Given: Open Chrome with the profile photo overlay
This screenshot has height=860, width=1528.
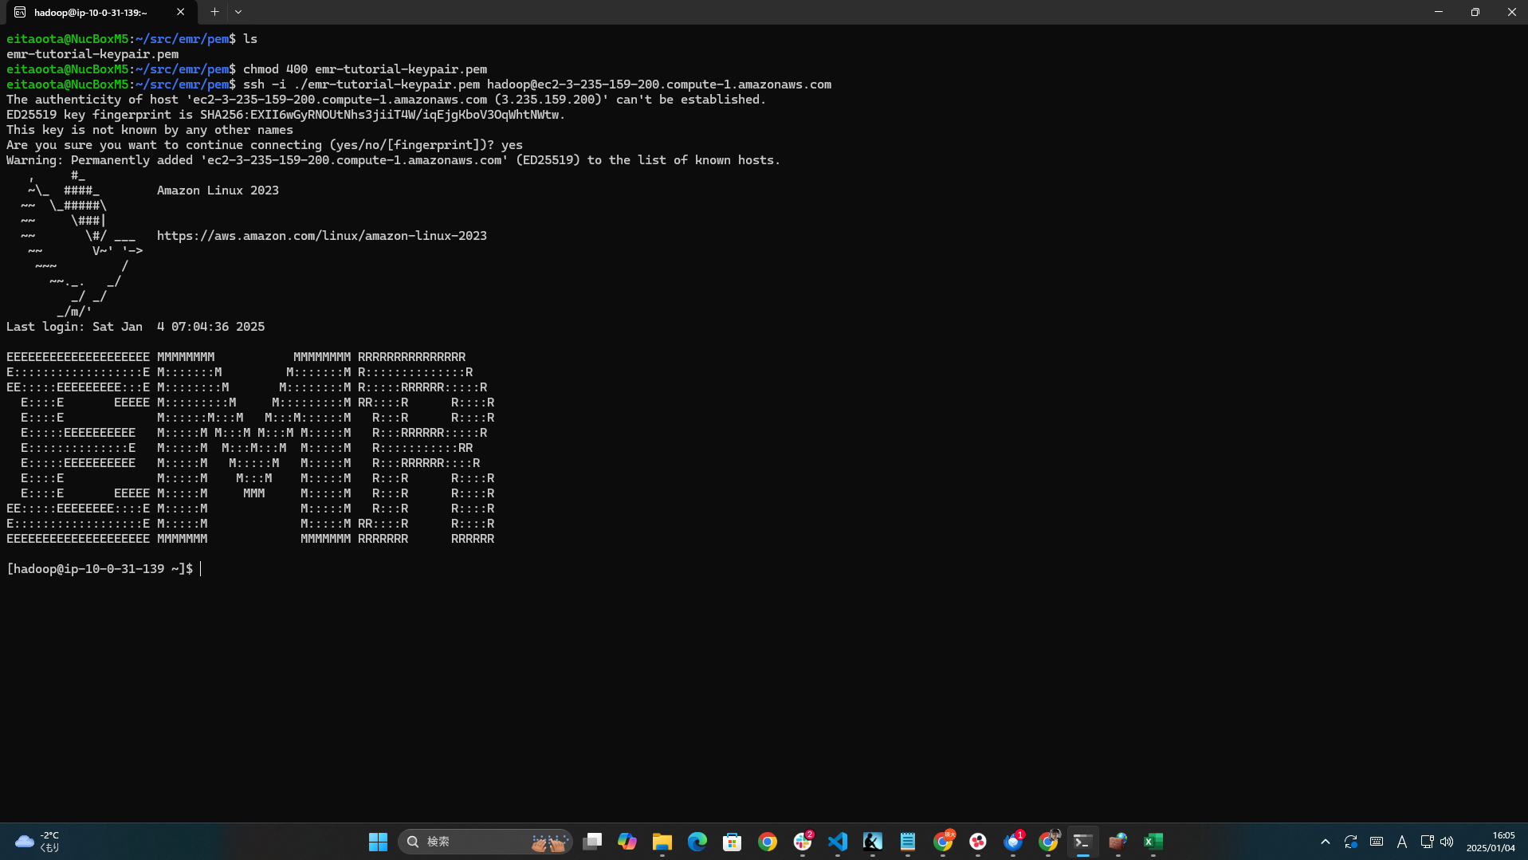Looking at the screenshot, I should [1048, 842].
